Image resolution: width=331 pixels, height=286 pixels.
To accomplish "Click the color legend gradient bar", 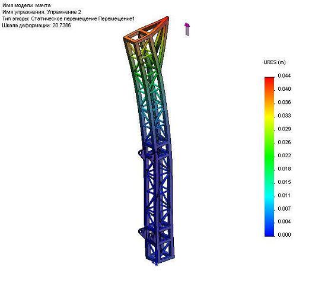I will coord(269,157).
